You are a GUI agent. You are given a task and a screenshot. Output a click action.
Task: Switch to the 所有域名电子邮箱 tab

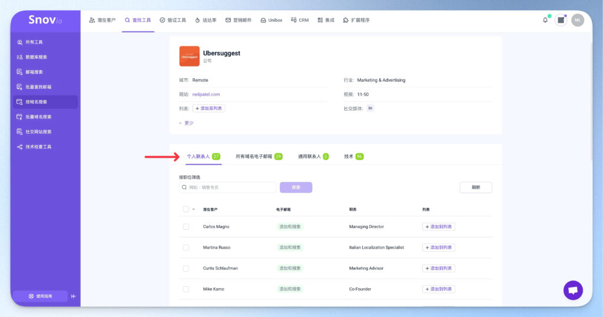click(259, 157)
